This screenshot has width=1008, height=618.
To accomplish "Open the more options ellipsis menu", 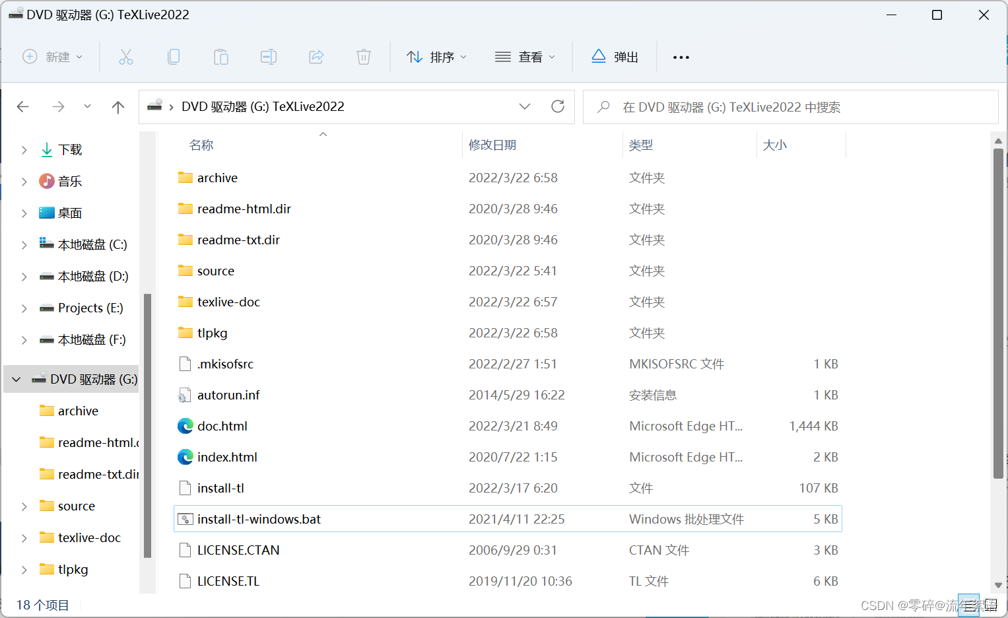I will [681, 57].
